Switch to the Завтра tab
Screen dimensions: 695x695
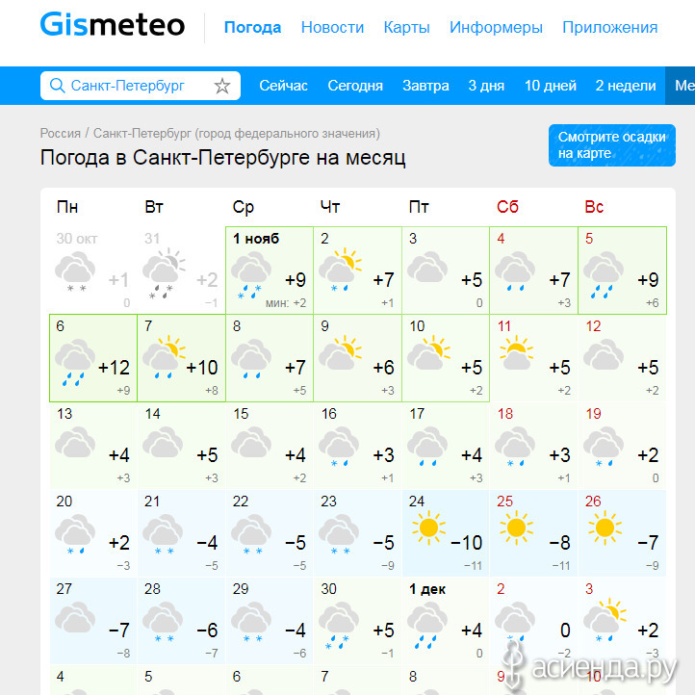pyautogui.click(x=425, y=86)
